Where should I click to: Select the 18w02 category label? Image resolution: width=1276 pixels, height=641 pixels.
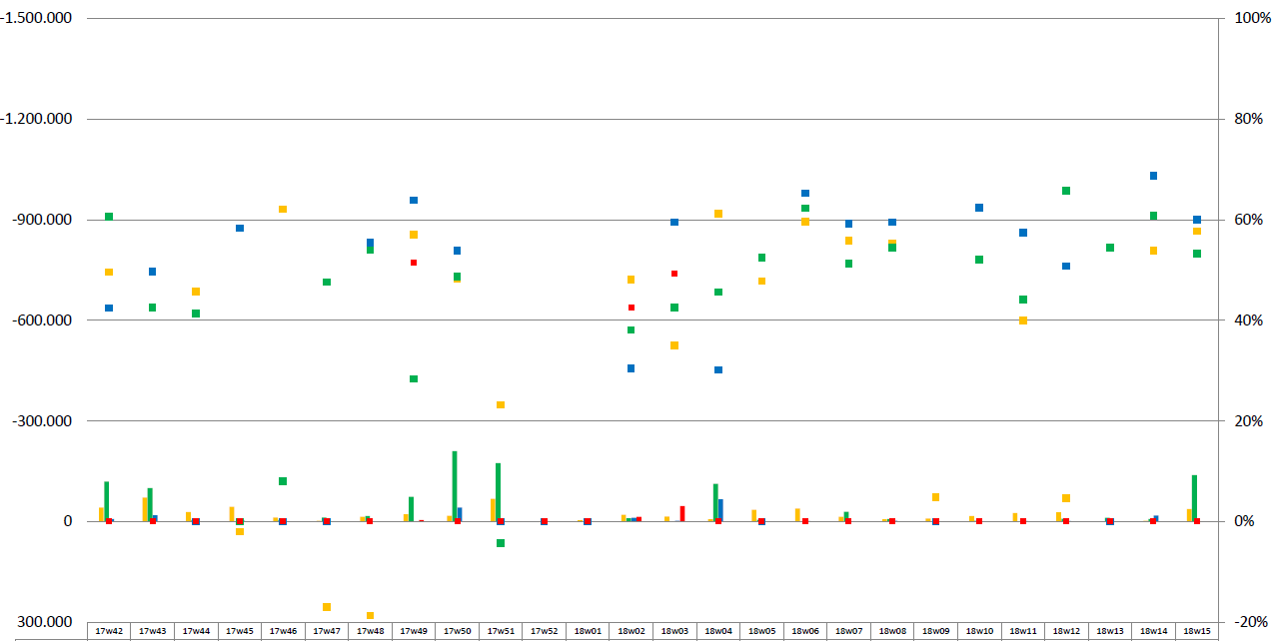[631, 631]
